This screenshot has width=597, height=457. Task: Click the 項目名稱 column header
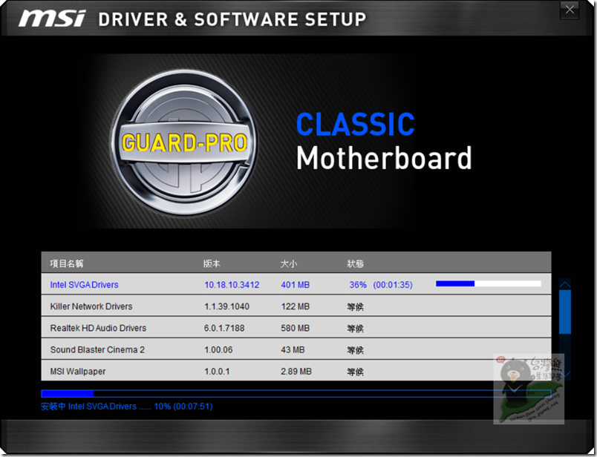click(67, 263)
